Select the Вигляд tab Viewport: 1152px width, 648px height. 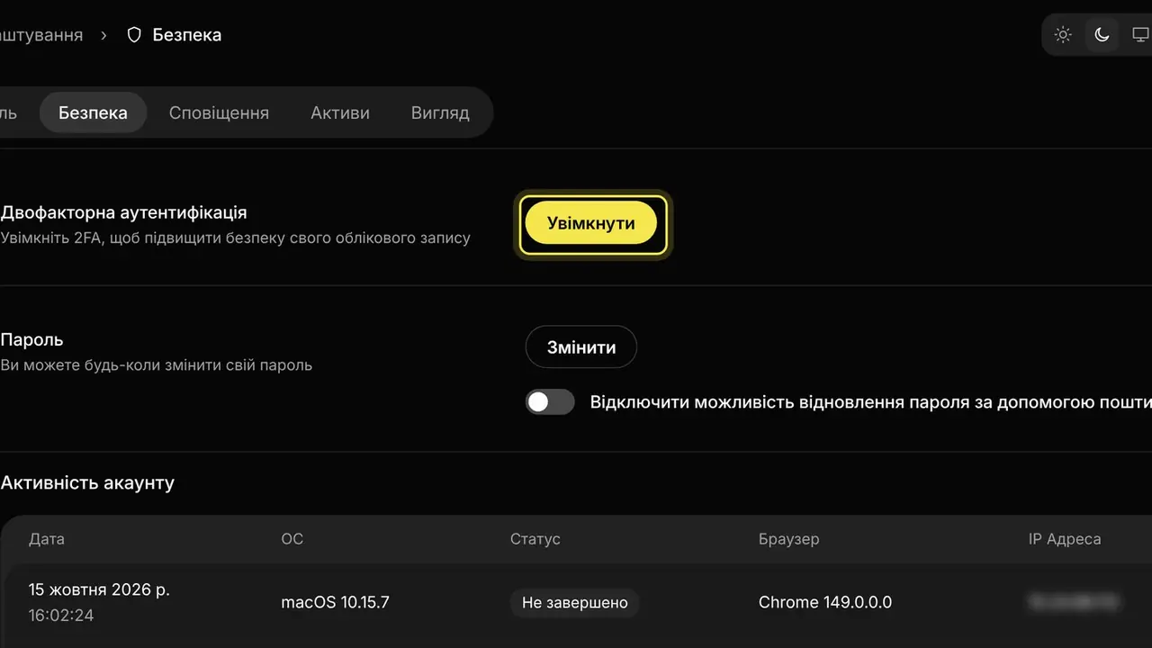point(440,113)
